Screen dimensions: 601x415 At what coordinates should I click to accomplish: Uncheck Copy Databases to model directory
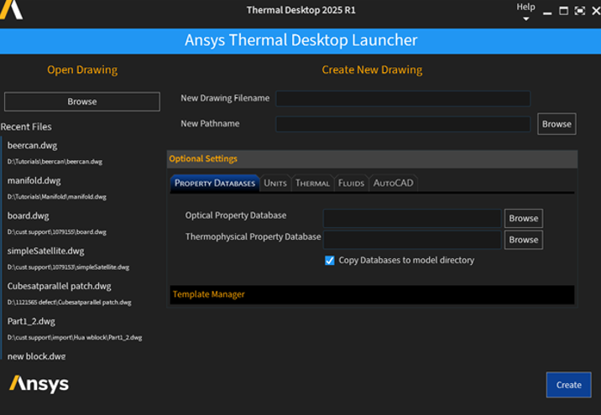[330, 261]
